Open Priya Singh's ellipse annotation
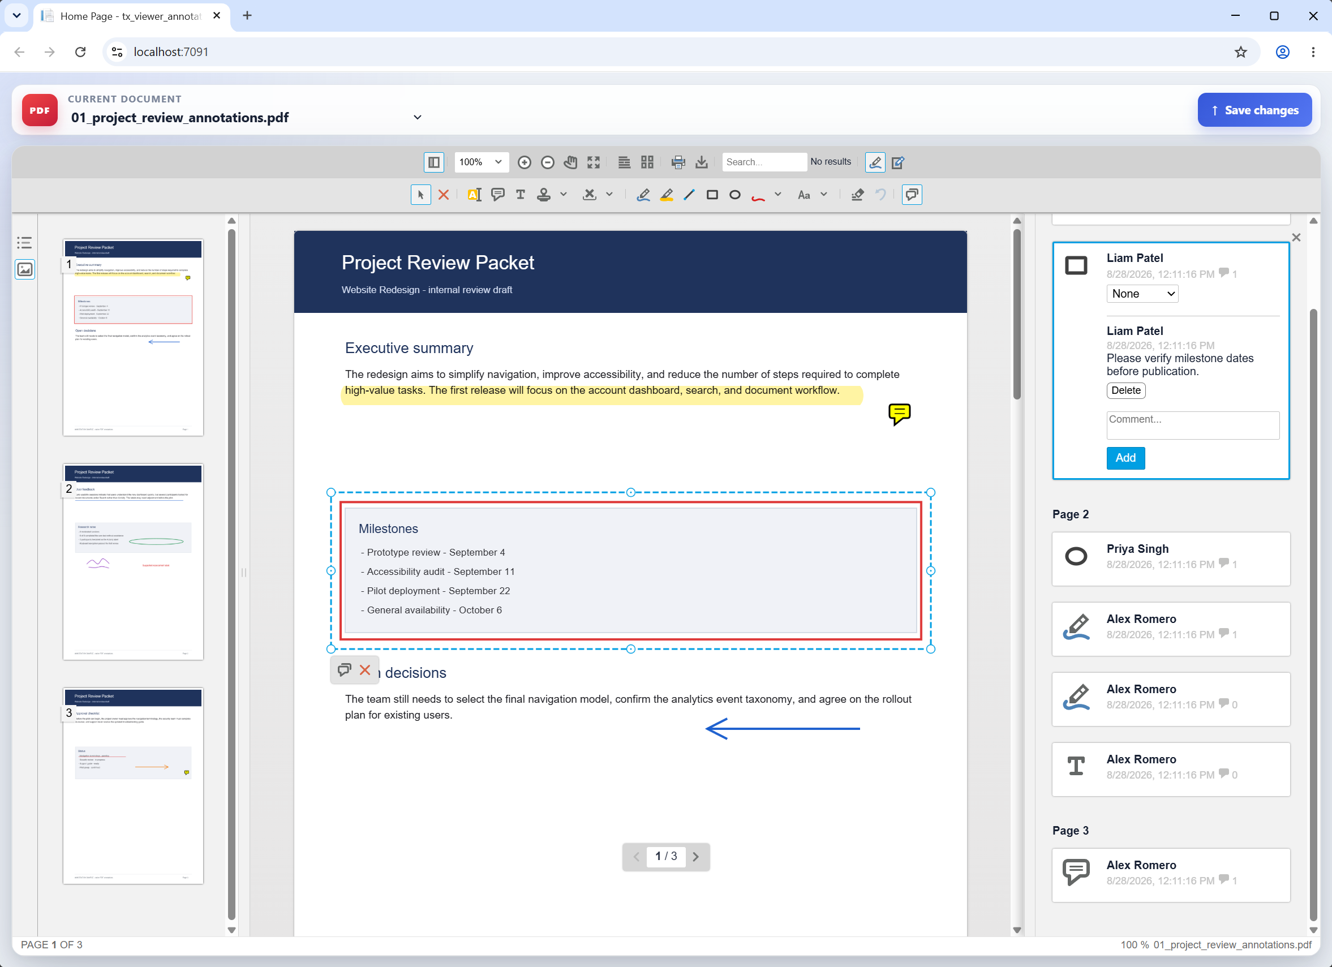 (1171, 558)
